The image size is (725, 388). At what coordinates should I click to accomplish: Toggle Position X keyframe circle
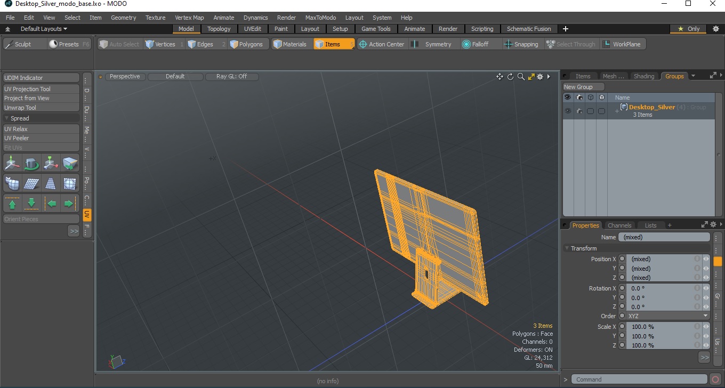pos(622,259)
